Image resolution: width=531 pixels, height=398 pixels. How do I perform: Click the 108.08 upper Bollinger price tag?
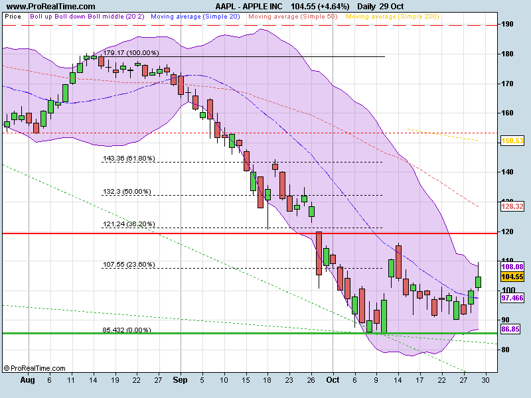pos(512,267)
